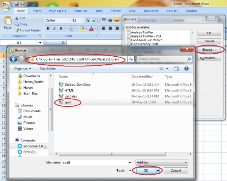Image resolution: width=227 pixels, height=181 pixels.
Task: Click the Insert Function fx icon
Action: click(x=63, y=43)
